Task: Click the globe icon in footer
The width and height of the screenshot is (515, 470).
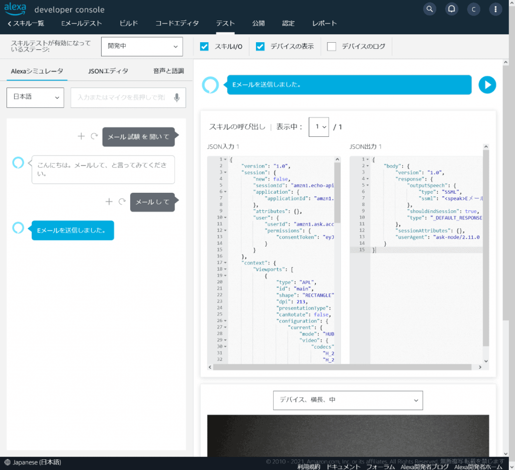Action: pyautogui.click(x=7, y=462)
